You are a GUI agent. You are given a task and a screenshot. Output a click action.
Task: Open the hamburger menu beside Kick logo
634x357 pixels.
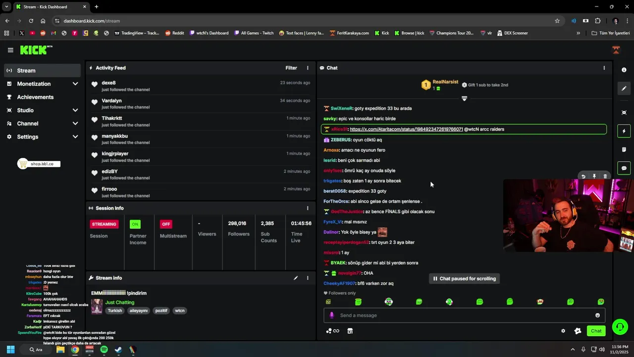tap(10, 50)
